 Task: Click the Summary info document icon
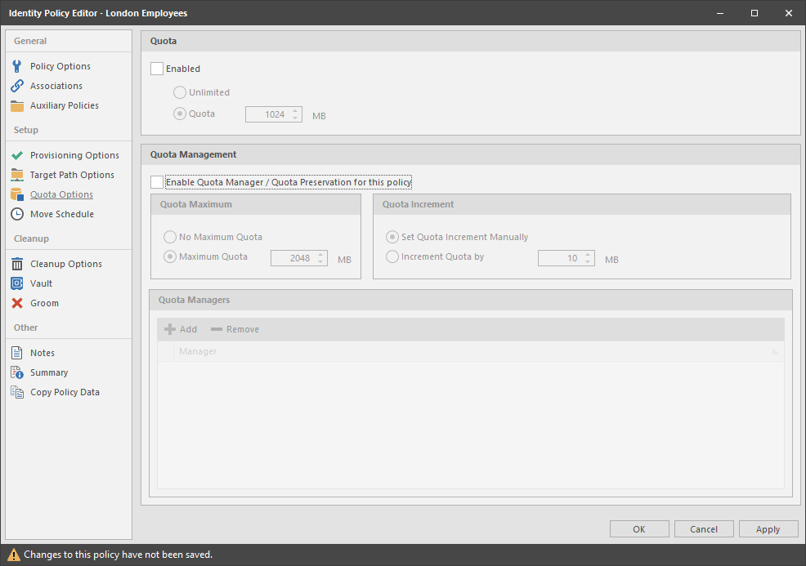pyautogui.click(x=17, y=372)
